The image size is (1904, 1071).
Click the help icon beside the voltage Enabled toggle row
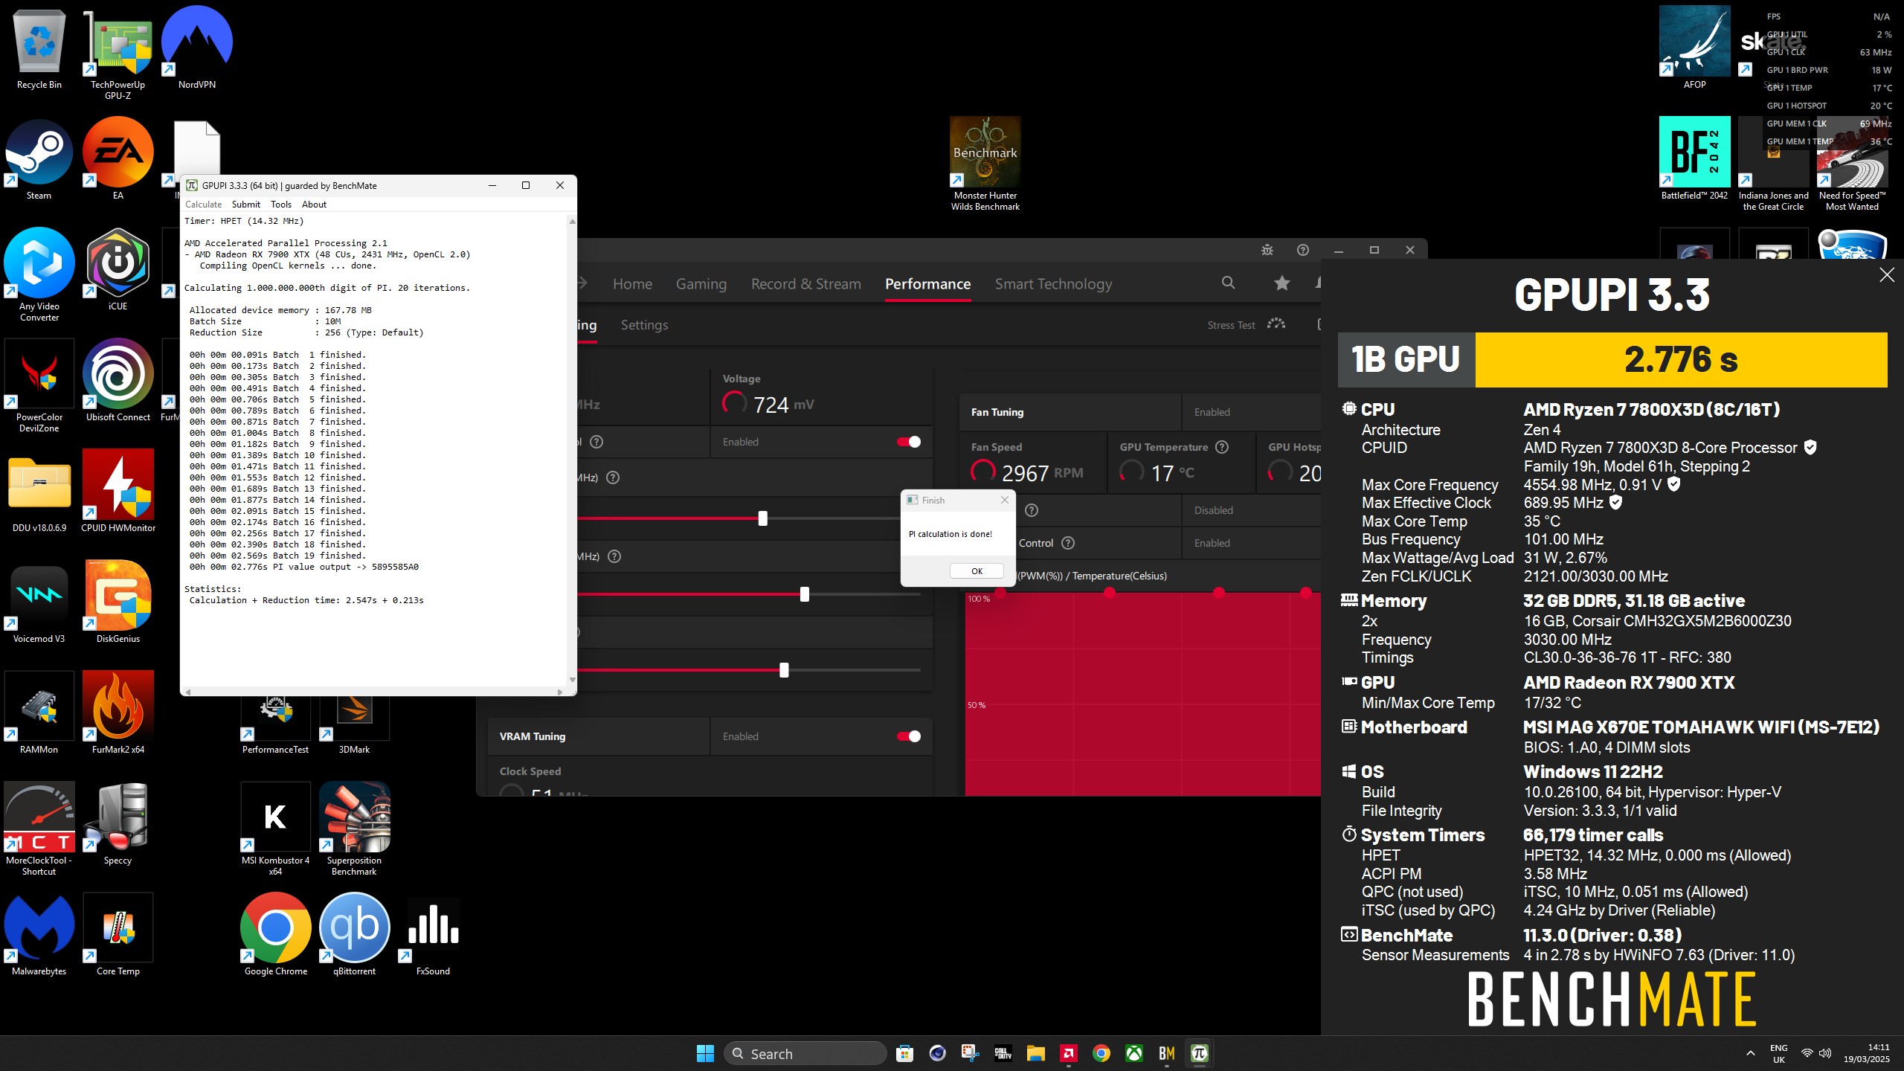pos(596,442)
